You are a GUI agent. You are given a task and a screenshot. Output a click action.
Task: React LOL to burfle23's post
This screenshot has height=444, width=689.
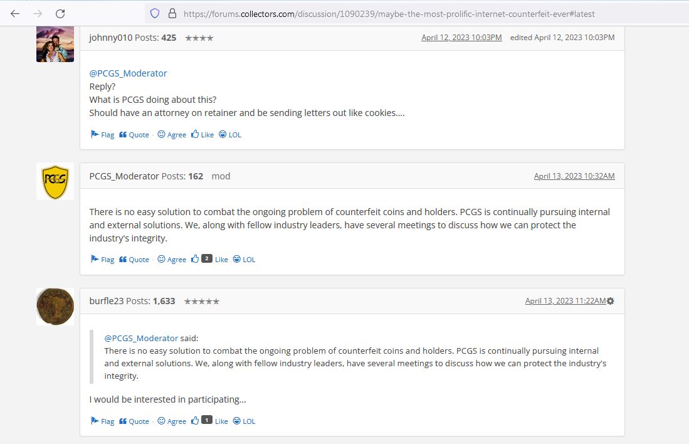coord(244,421)
